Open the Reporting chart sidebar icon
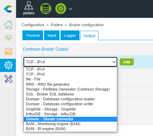 [8, 52]
